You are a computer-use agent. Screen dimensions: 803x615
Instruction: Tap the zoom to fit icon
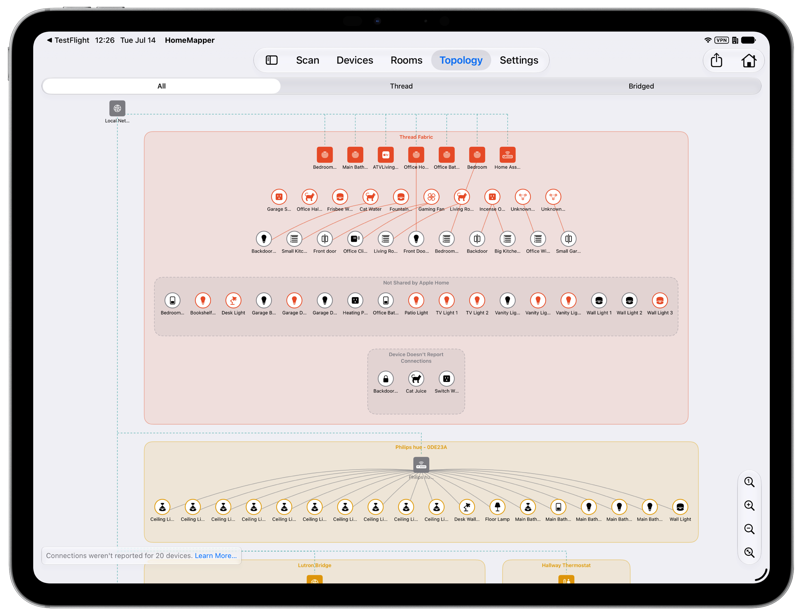click(x=749, y=552)
